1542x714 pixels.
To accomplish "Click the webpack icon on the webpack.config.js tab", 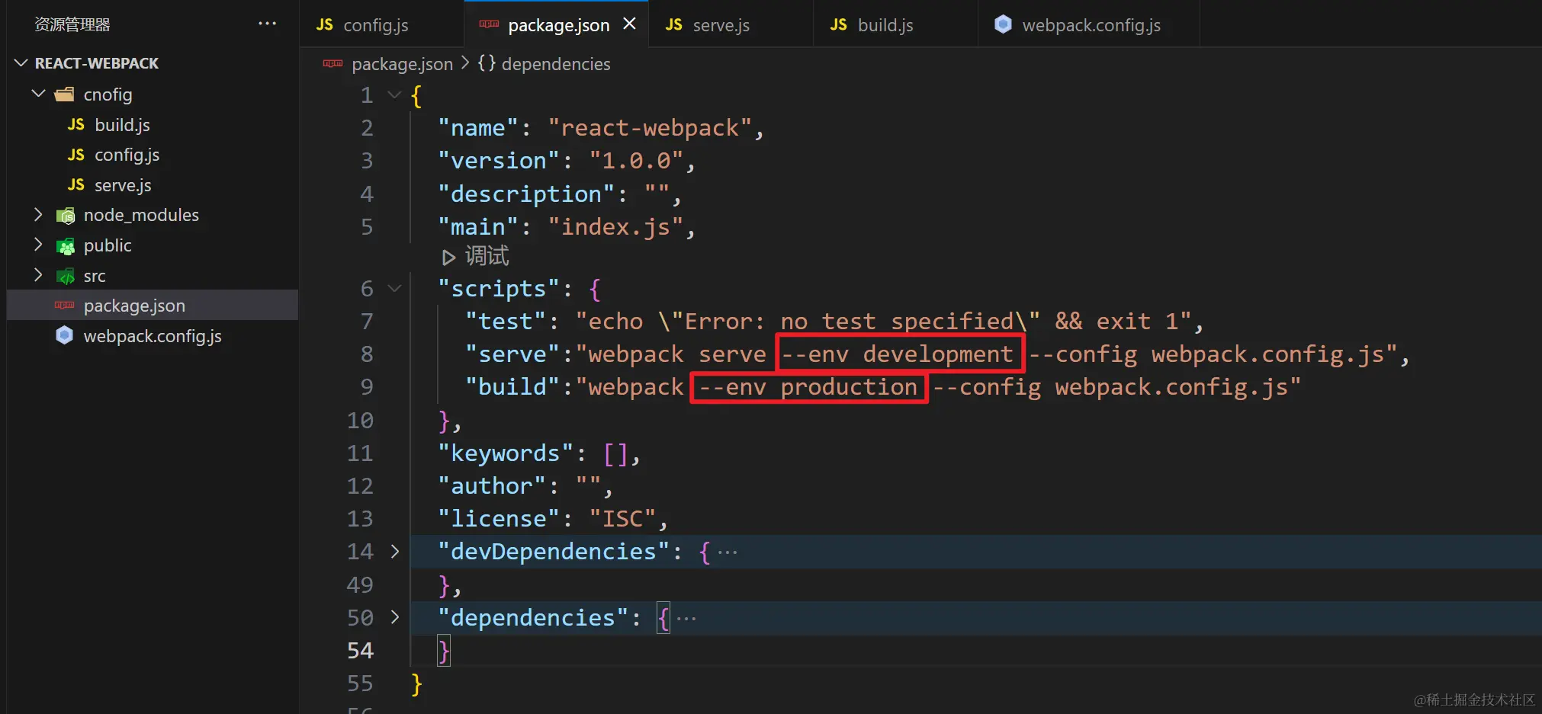I will [1003, 24].
